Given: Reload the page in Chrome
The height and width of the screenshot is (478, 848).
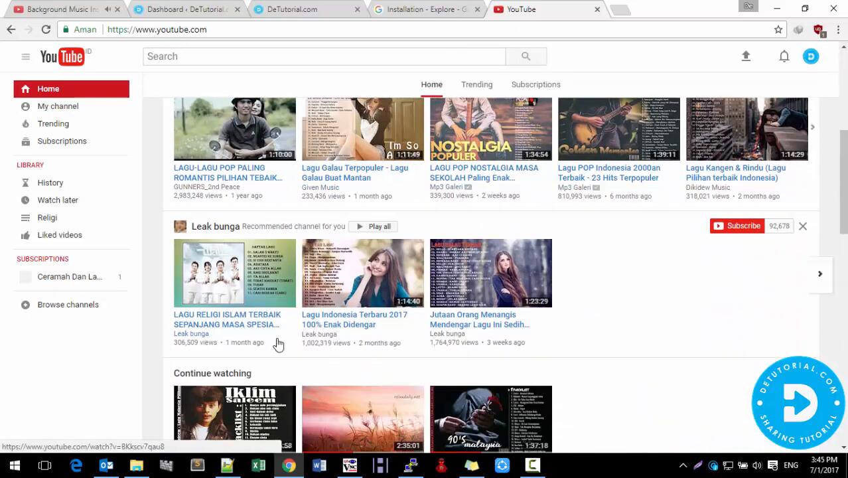Looking at the screenshot, I should 46,29.
